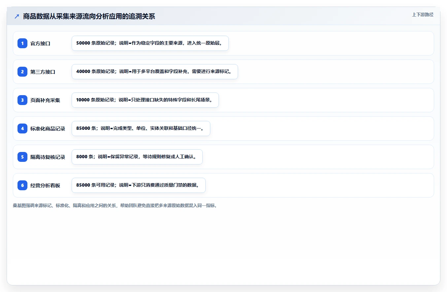Click the arrow icon beside the title
Viewport: 447px width, 292px height.
[17, 17]
